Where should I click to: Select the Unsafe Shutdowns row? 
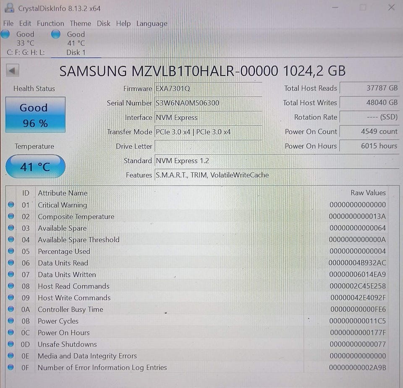(197, 344)
